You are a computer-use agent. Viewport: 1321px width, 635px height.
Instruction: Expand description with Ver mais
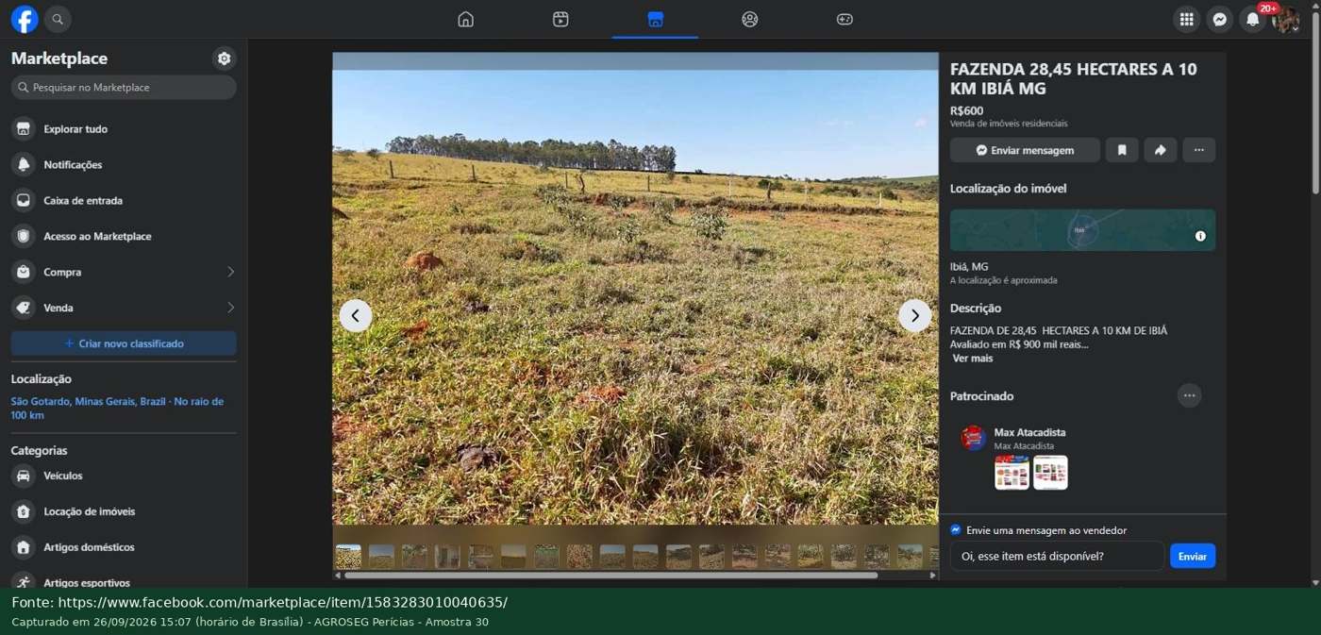tap(973, 359)
